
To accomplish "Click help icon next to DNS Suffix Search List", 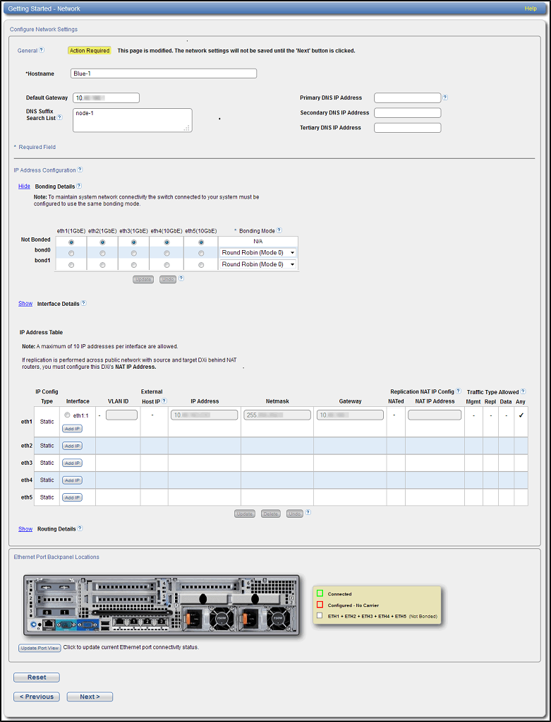I will coord(59,118).
